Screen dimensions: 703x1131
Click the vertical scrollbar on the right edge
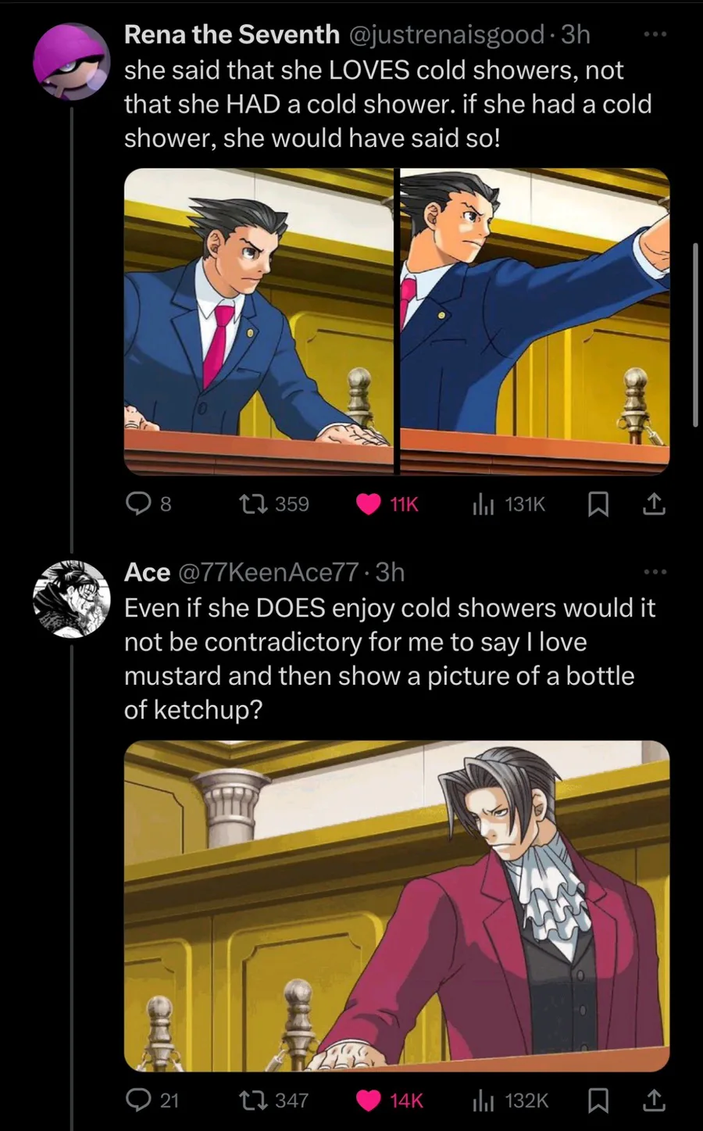point(695,335)
